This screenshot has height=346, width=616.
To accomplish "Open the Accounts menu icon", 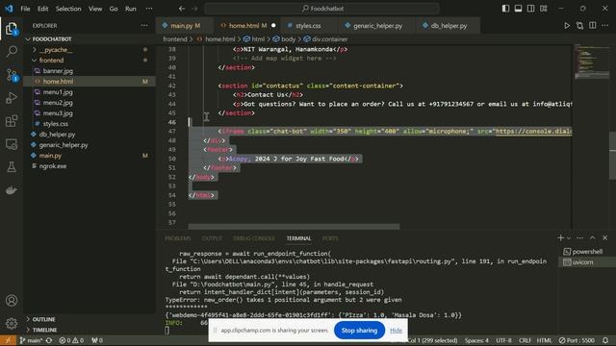I will [12, 301].
